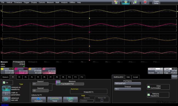The image size is (178, 106).
Task: Enable the Always On help markers checkbox
Action: [102, 100]
